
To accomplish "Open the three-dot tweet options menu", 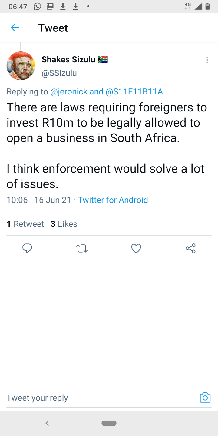I will click(x=207, y=60).
